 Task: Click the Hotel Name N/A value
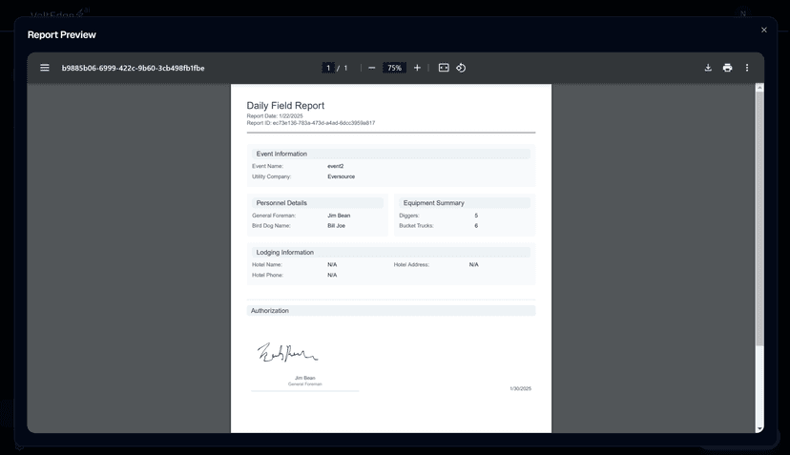click(332, 264)
